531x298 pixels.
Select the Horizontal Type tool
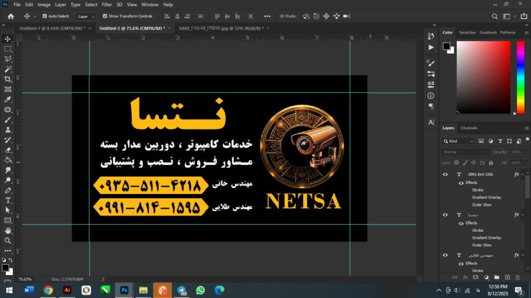coord(7,201)
